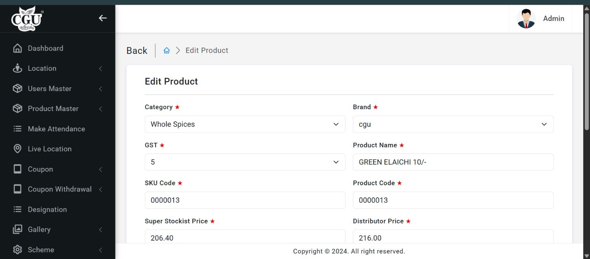Click the Gallery images icon
The width and height of the screenshot is (590, 259).
[x=17, y=229]
